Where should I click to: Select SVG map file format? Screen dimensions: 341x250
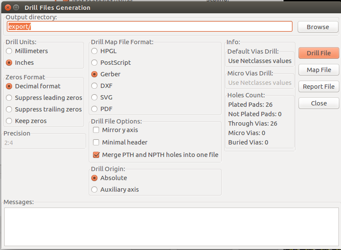(x=94, y=97)
